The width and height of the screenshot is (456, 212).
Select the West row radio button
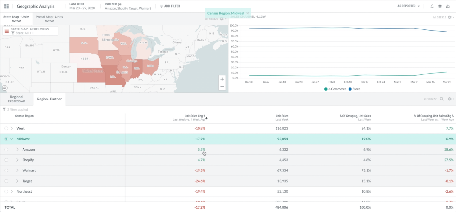click(x=6, y=128)
